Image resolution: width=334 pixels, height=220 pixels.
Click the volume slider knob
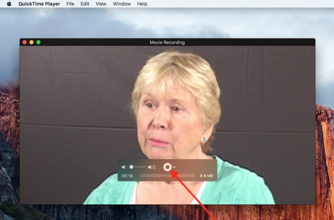tap(132, 167)
